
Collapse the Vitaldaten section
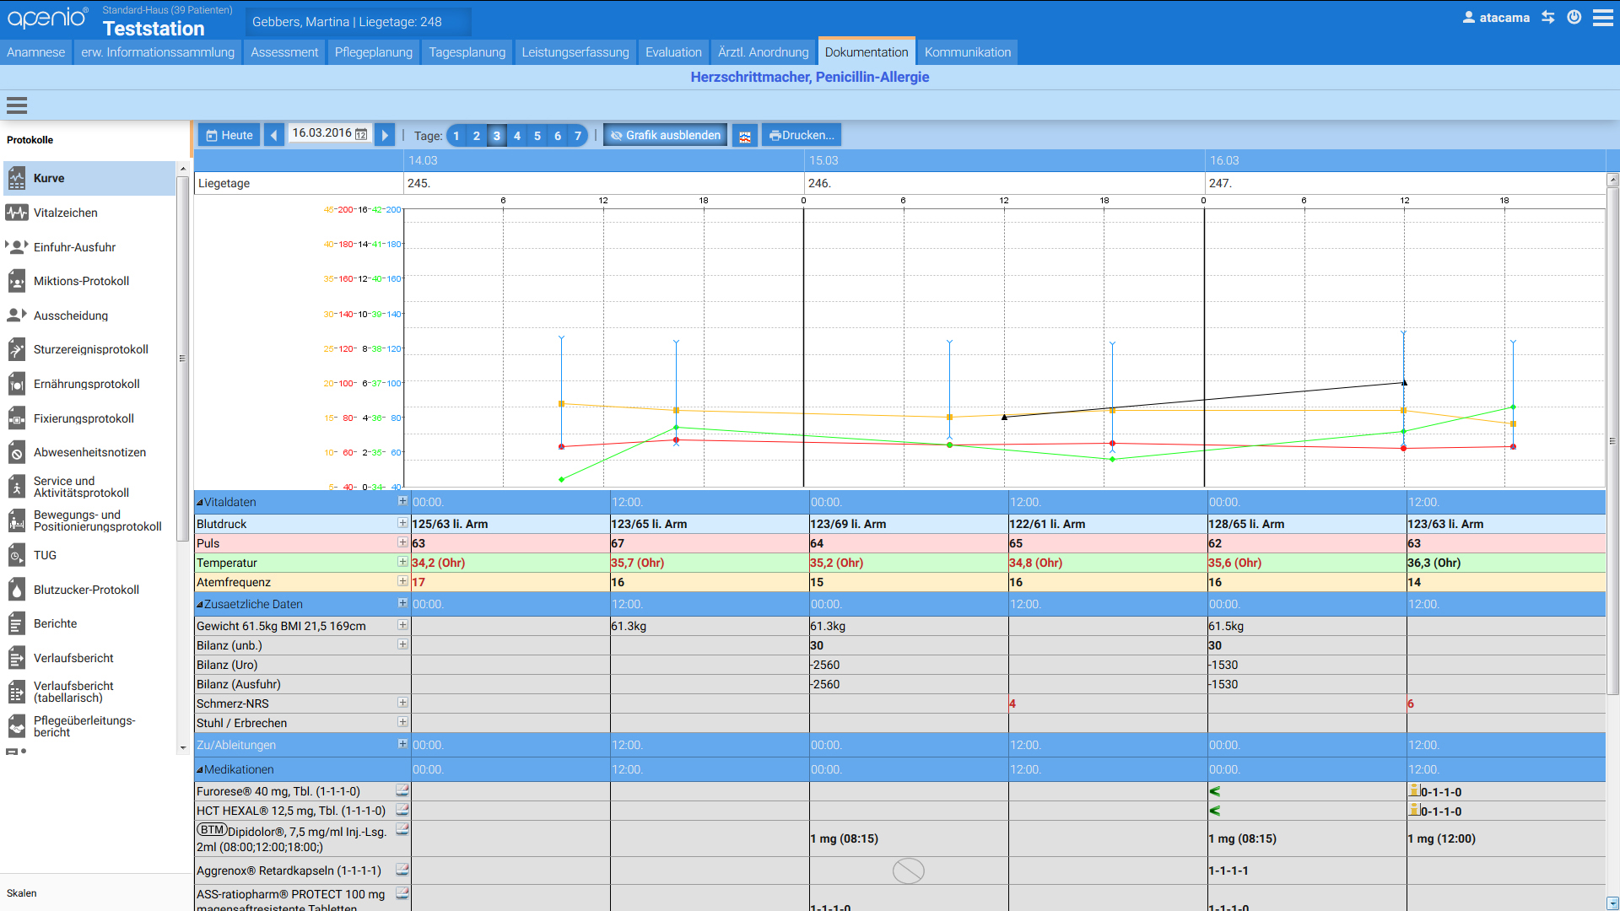(x=200, y=503)
